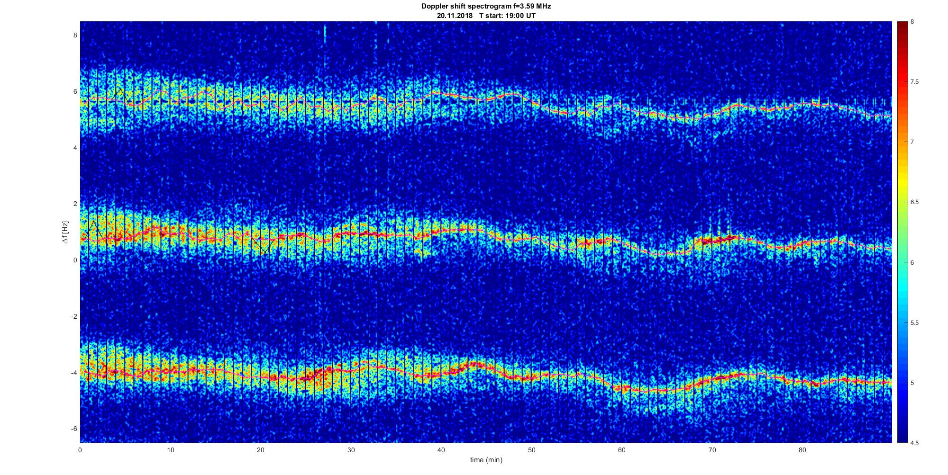
Task: Click the y-axis tick label '2'
Action: click(x=75, y=204)
